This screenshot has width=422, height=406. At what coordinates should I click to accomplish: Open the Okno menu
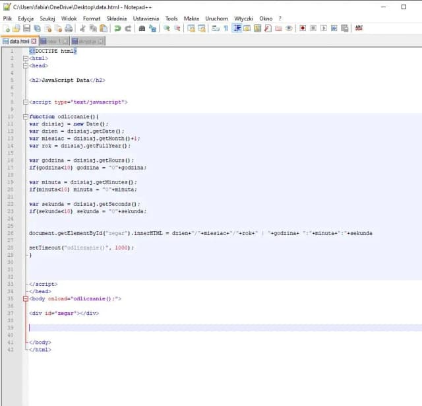tap(266, 18)
